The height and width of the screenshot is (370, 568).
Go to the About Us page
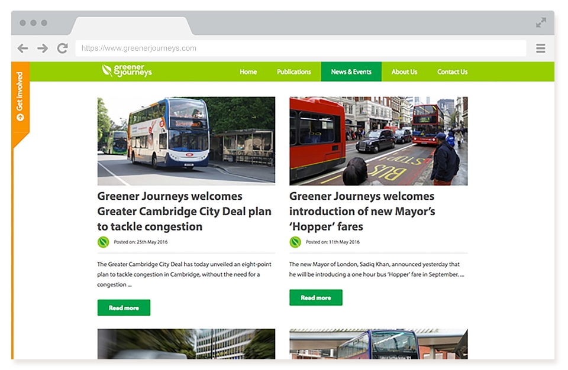click(404, 72)
